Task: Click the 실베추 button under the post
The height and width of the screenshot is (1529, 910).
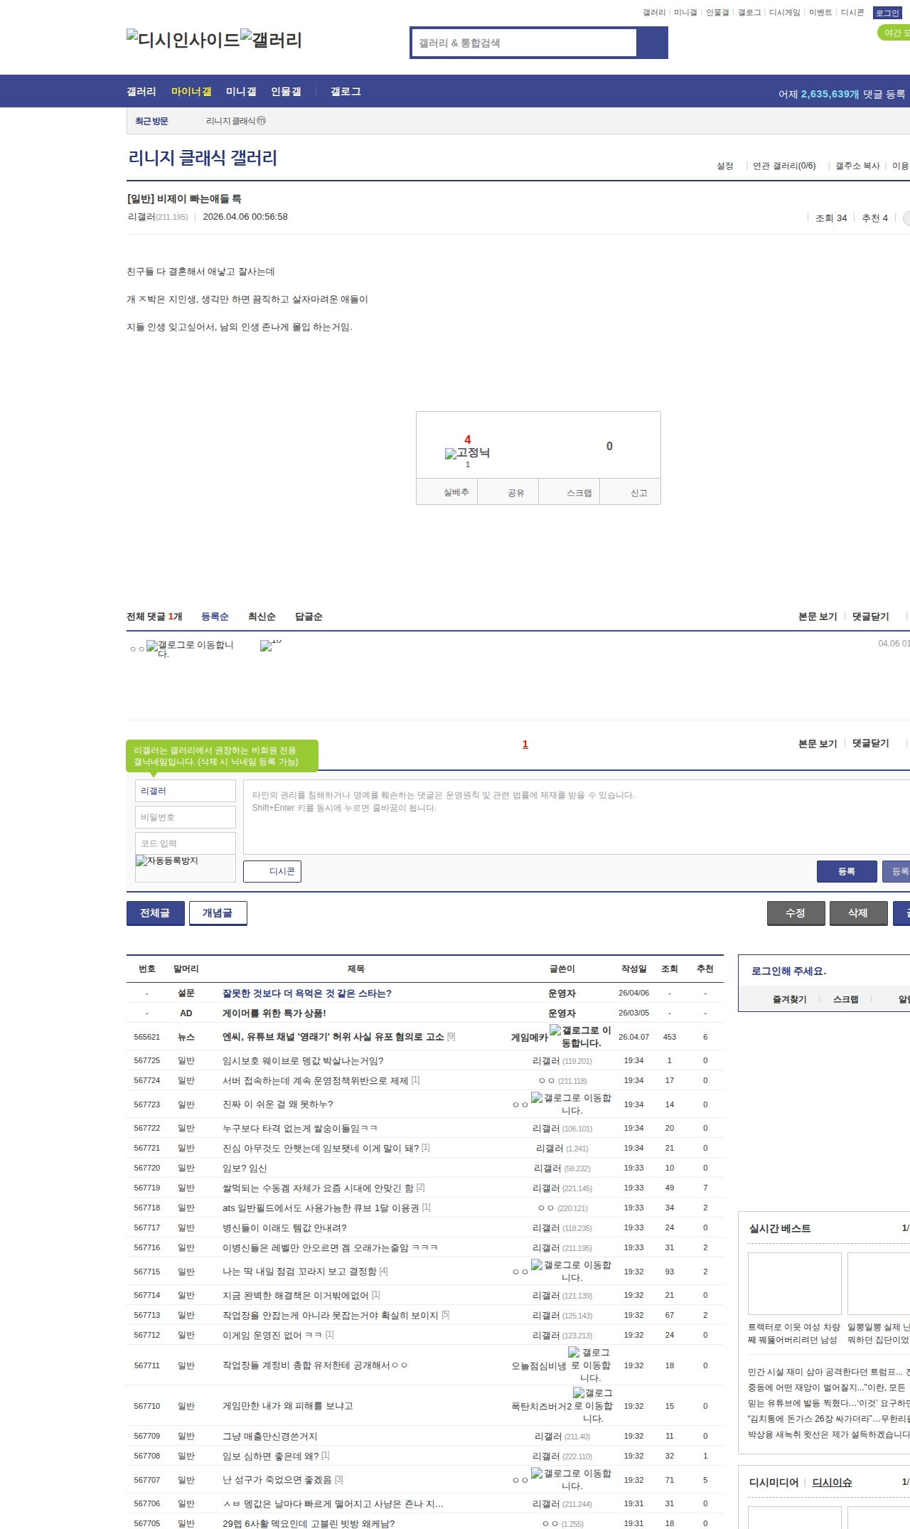Action: [456, 492]
